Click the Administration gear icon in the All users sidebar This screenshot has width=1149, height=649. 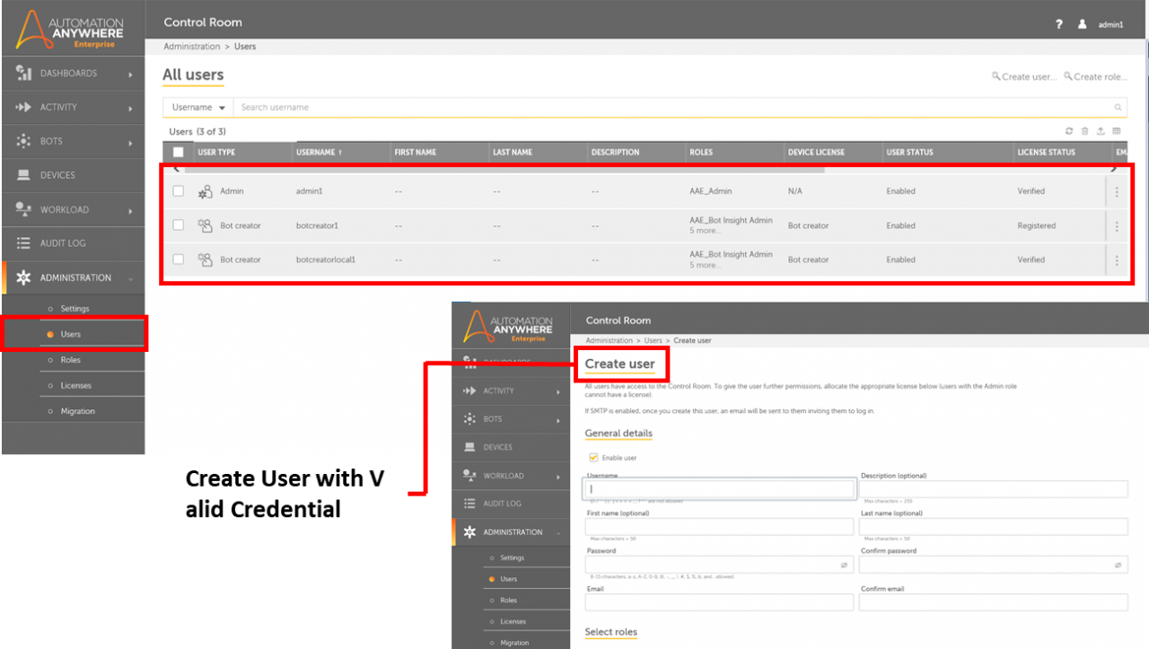coord(24,278)
